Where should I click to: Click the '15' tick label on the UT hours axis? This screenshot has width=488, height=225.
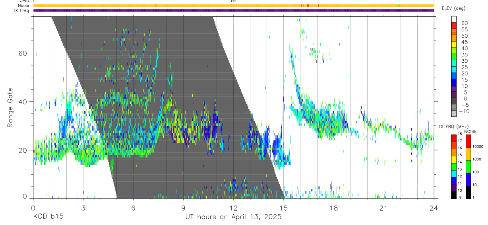tap(284, 208)
